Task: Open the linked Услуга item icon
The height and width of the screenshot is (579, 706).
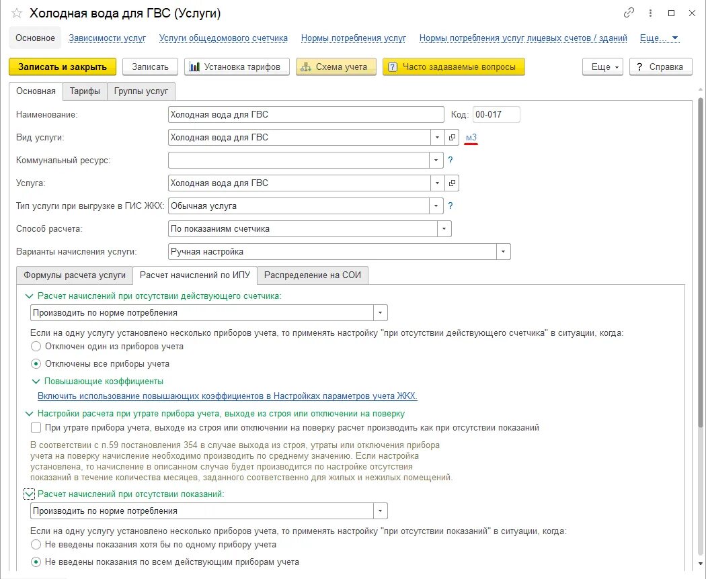Action: coord(452,183)
